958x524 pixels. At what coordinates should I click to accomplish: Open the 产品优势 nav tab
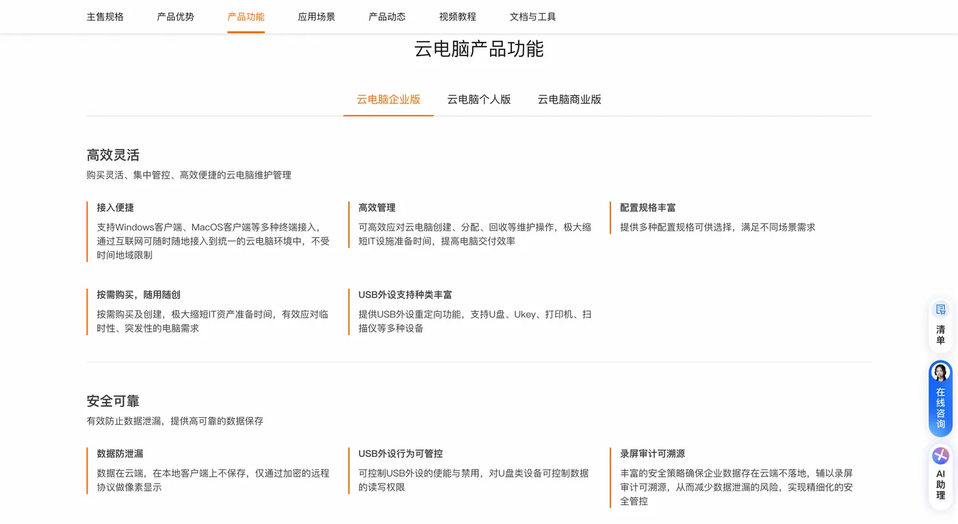[176, 16]
